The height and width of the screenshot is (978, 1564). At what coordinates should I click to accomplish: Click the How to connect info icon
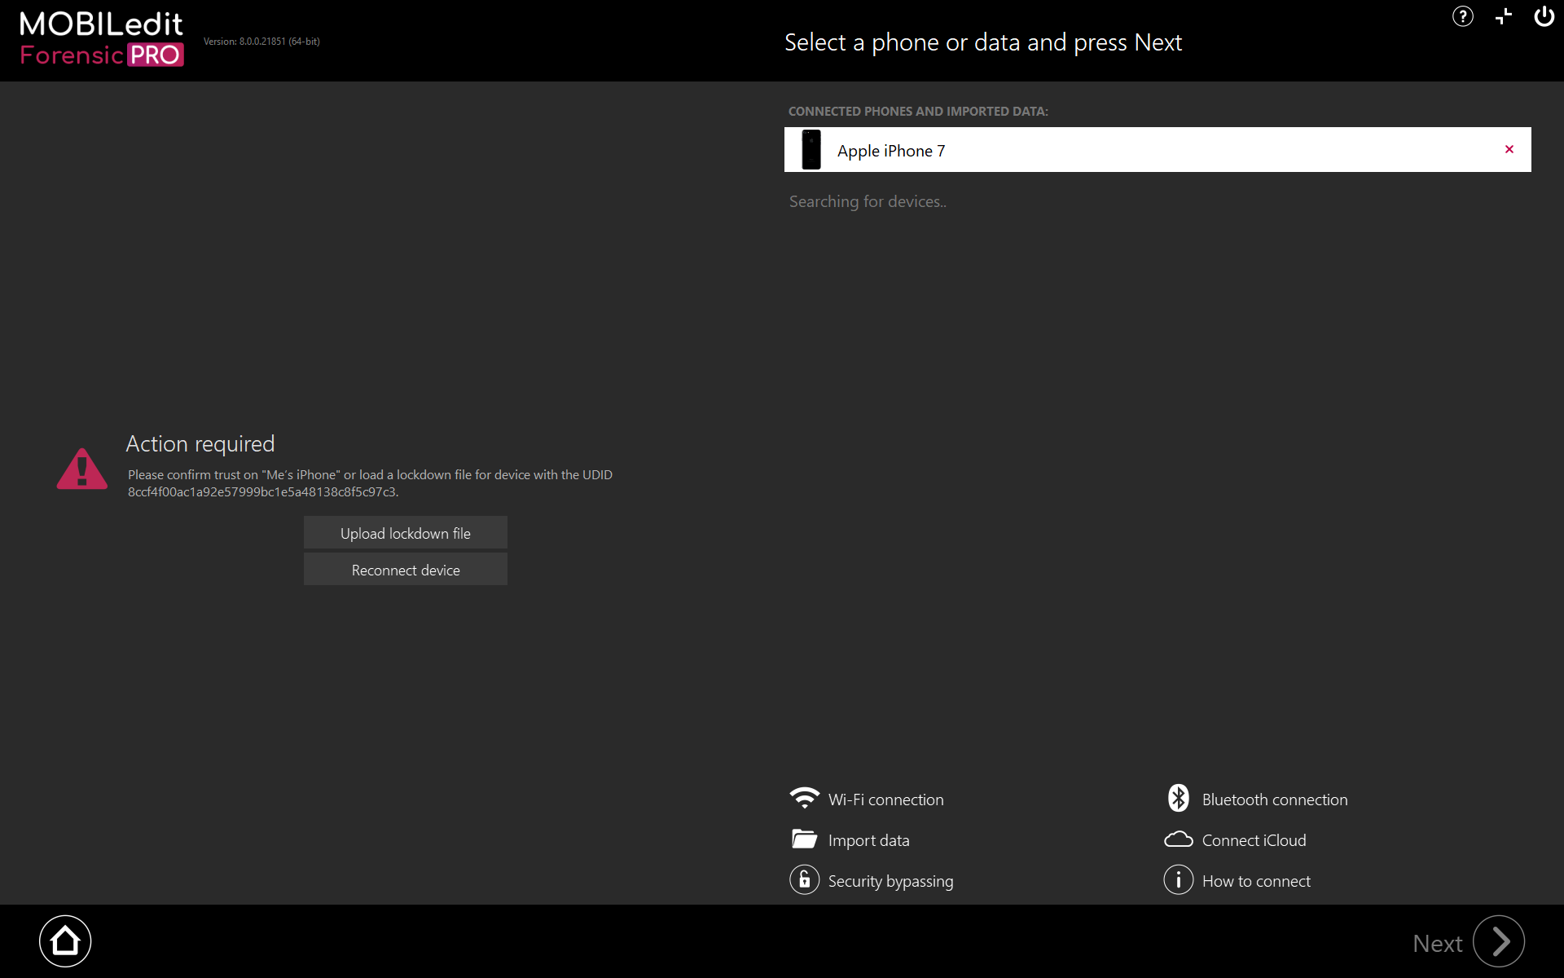click(1178, 880)
